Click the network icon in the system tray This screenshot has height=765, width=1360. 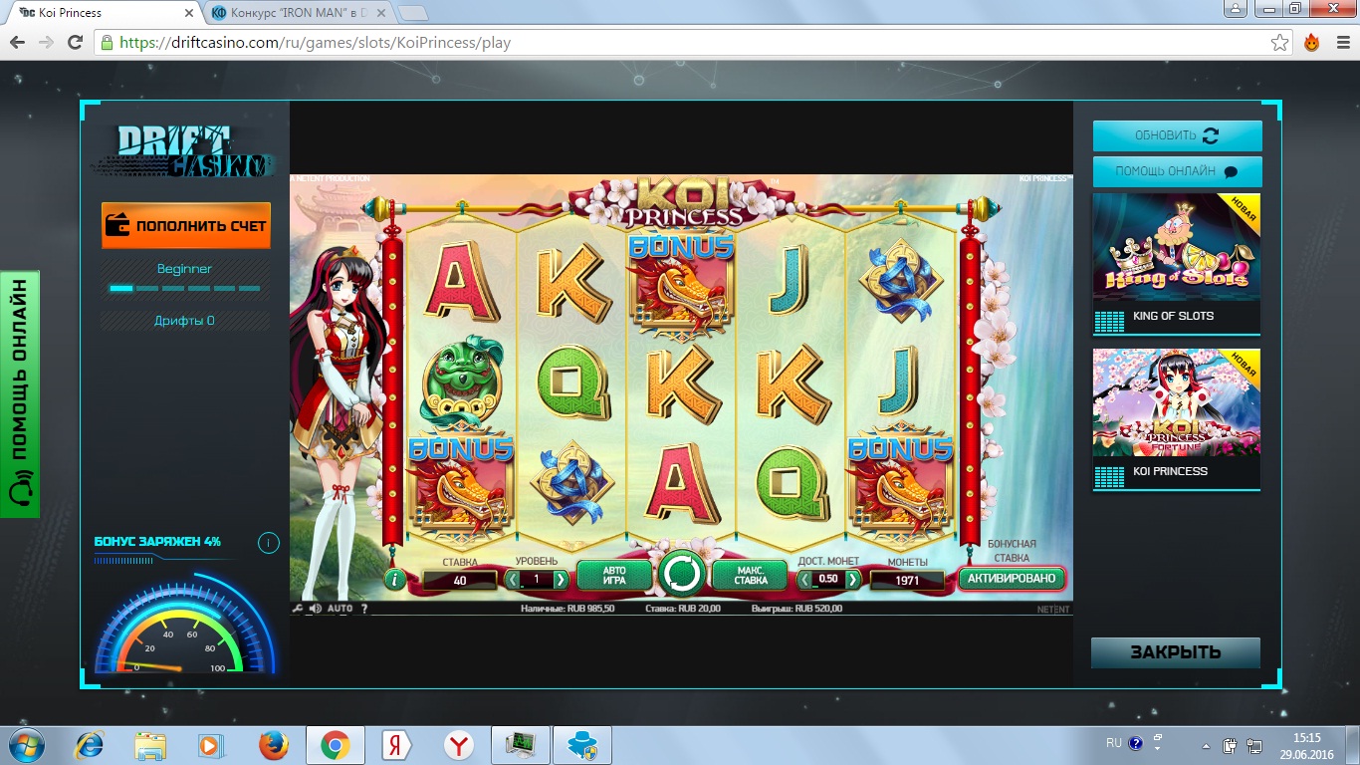tap(1253, 745)
